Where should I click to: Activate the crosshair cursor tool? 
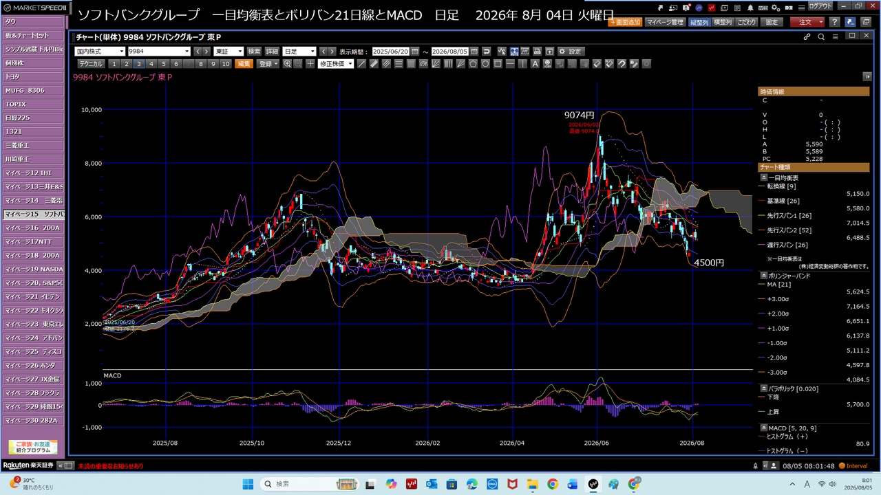click(x=310, y=64)
